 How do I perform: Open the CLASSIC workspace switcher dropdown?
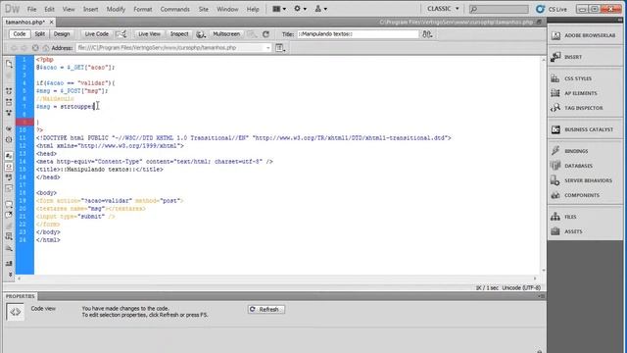[x=443, y=9]
